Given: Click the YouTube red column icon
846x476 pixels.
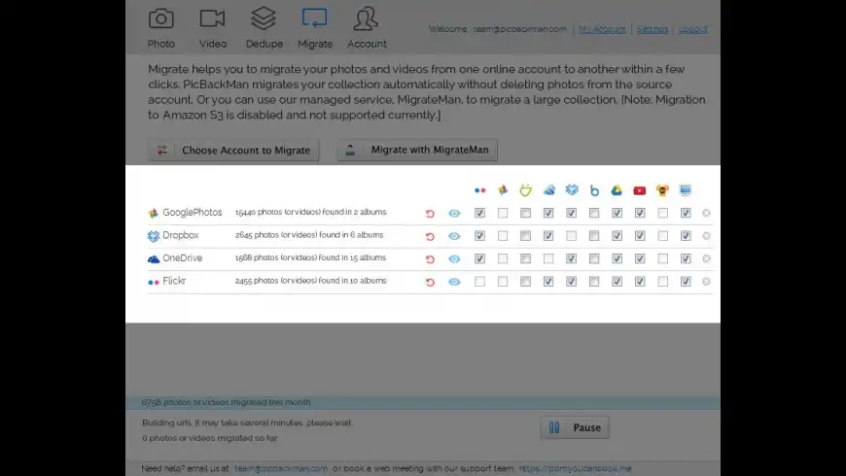Looking at the screenshot, I should coord(639,190).
